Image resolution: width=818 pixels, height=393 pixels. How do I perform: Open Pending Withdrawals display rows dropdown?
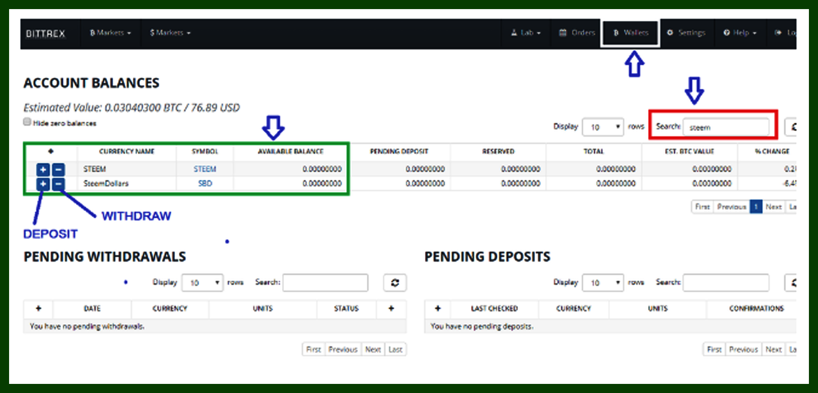coord(202,282)
